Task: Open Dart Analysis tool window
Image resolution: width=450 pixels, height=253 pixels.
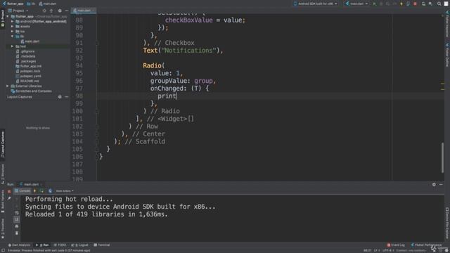Action: (19, 245)
